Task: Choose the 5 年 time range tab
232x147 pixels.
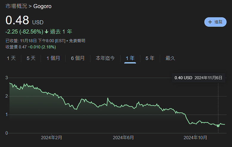Action: (x=150, y=58)
